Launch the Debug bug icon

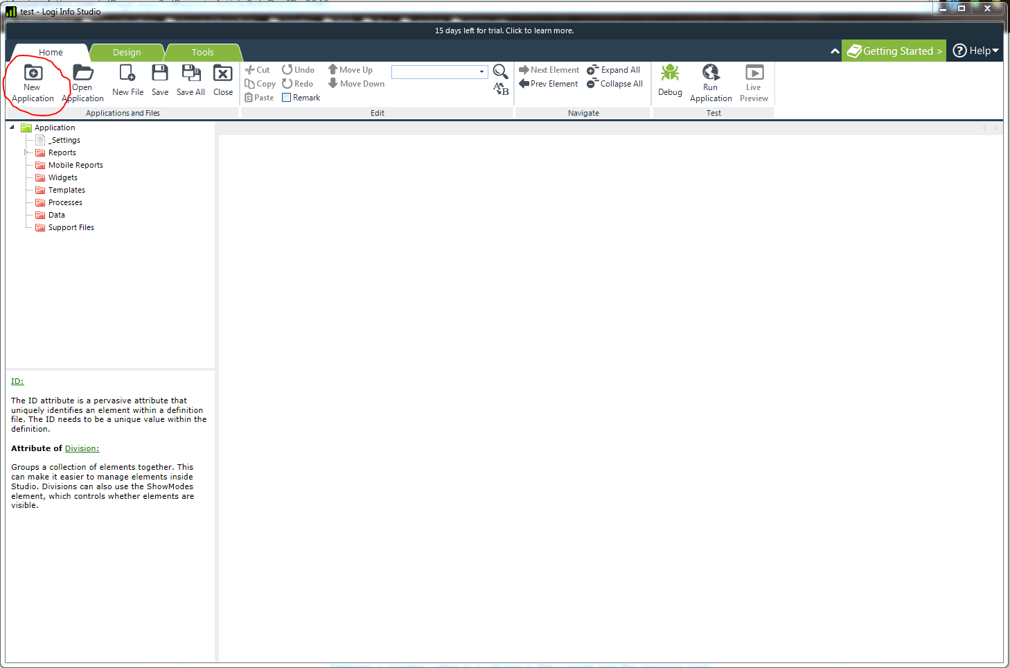coord(670,73)
